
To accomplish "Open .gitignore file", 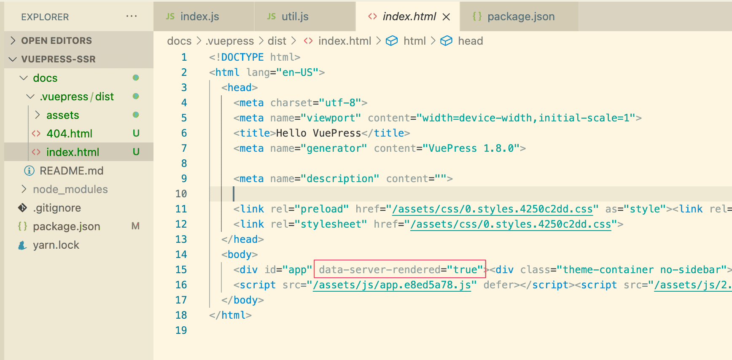I will coord(57,208).
